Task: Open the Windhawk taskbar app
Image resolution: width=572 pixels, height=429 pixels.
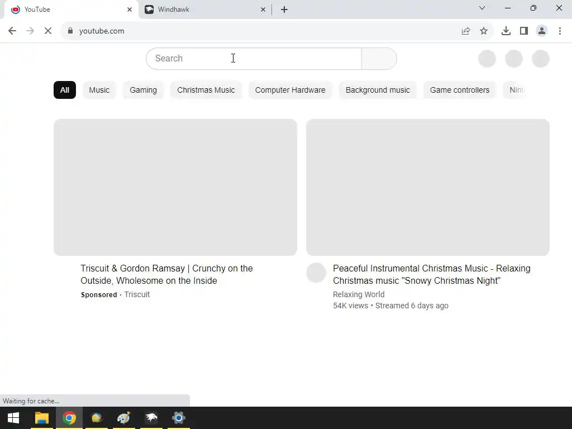Action: [151, 418]
